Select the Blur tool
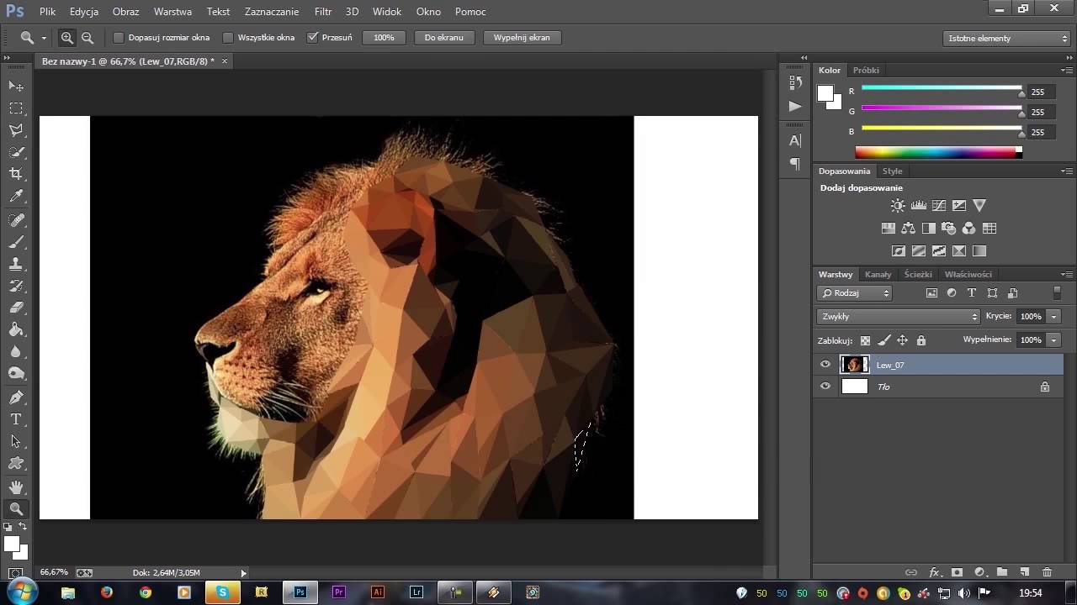The image size is (1077, 605). click(16, 351)
